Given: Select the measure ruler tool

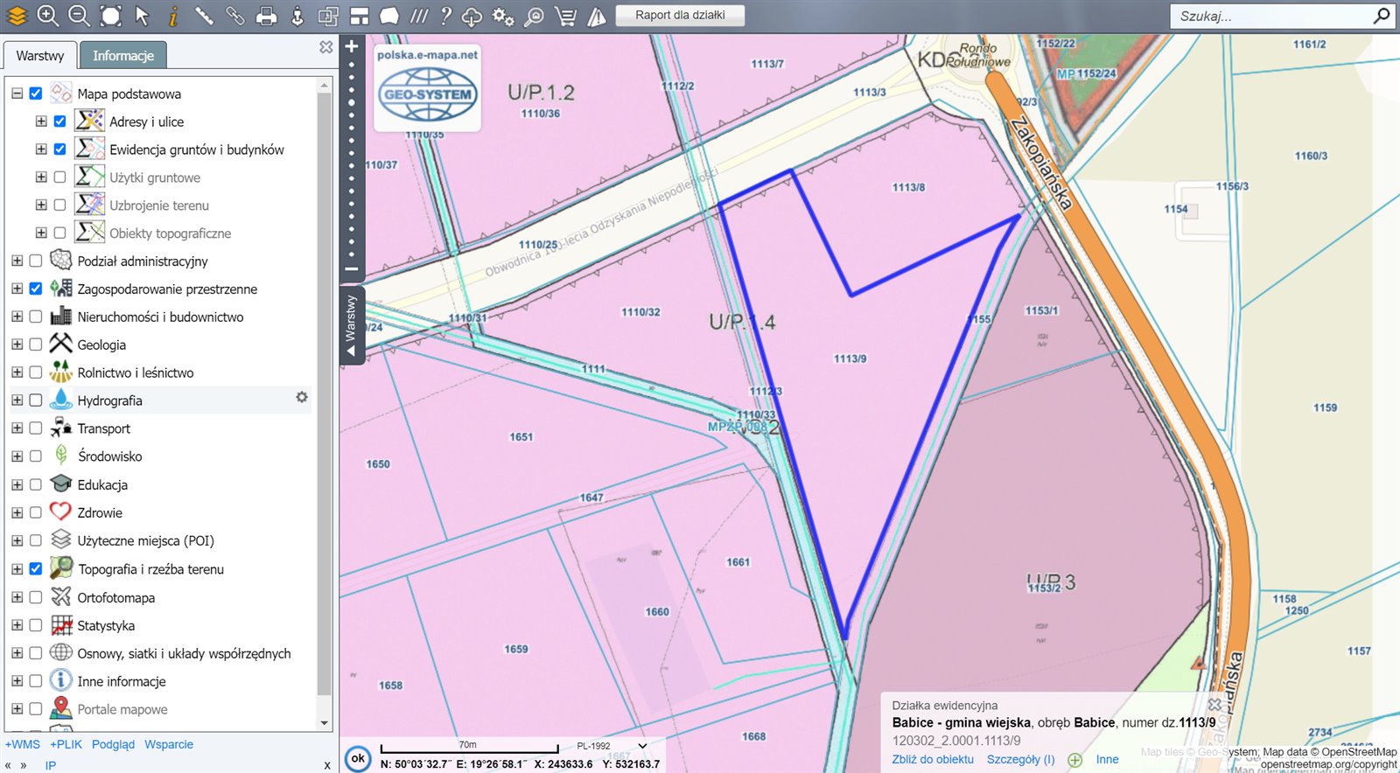Looking at the screenshot, I should 204,16.
